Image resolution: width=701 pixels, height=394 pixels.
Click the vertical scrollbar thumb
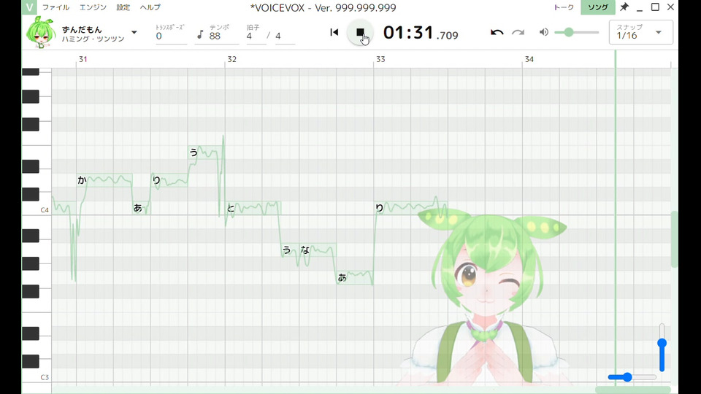point(675,239)
